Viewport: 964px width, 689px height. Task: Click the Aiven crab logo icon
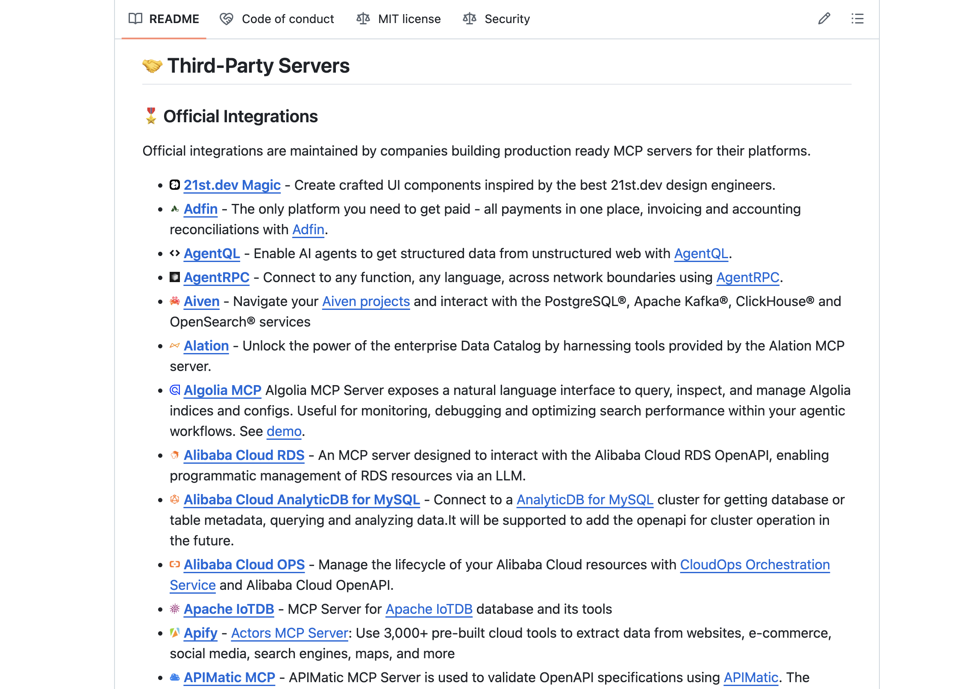click(x=174, y=301)
